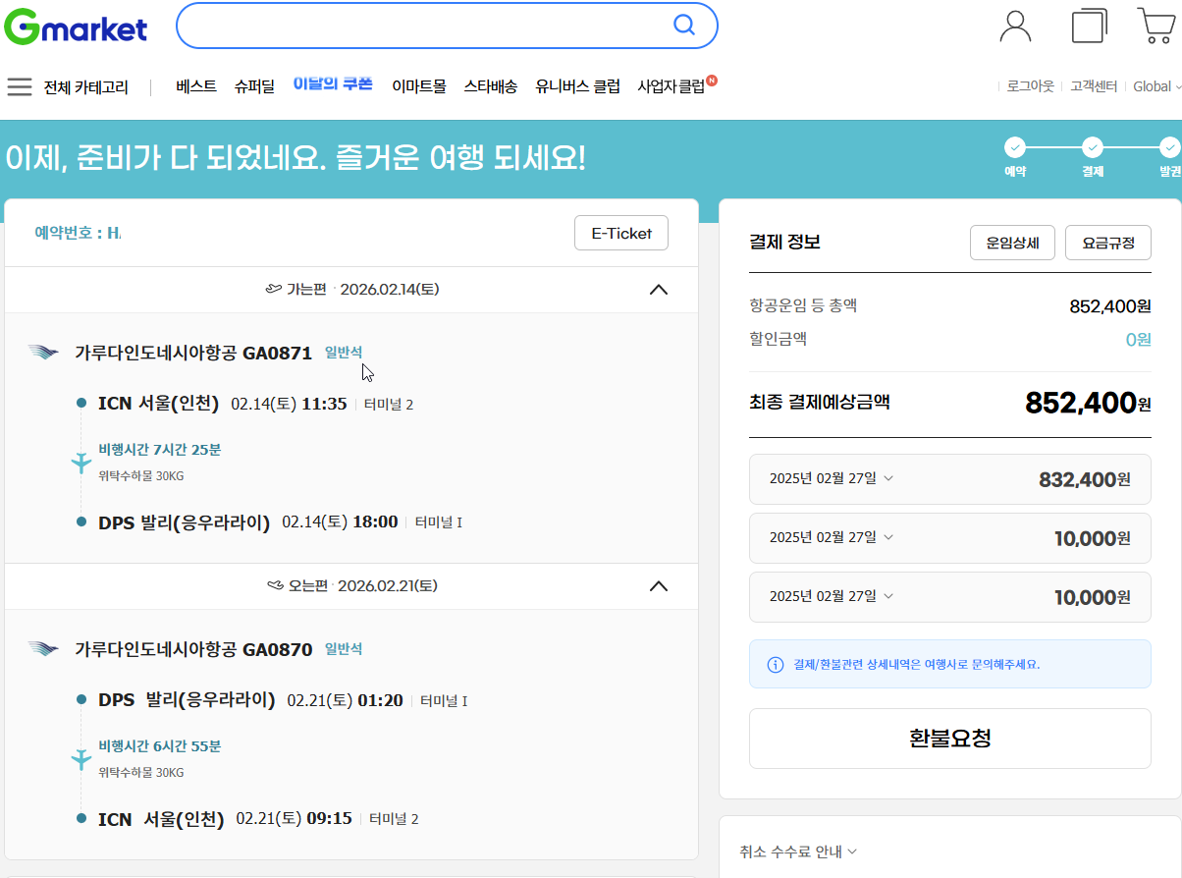This screenshot has width=1182, height=878.
Task: Open the shopping cart icon
Action: point(1156,26)
